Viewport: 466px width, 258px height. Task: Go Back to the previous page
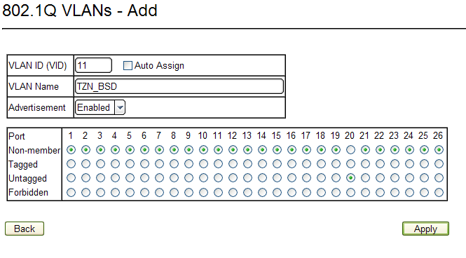tap(25, 229)
